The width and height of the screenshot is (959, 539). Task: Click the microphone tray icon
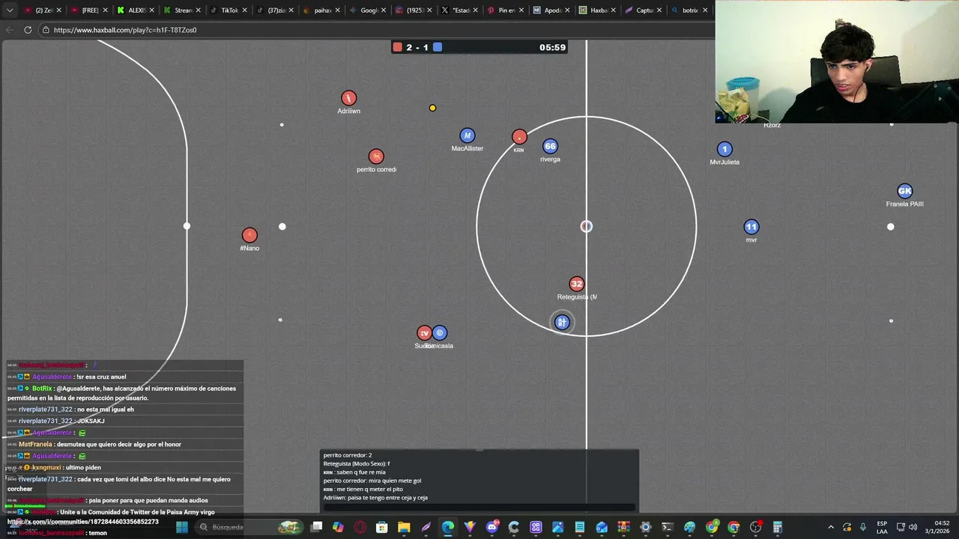863,527
